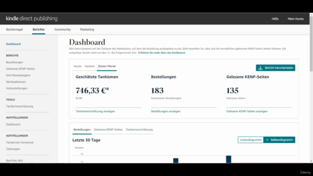Open Dashboard under Aufstellungen
The height and width of the screenshot is (176, 313).
[13, 124]
